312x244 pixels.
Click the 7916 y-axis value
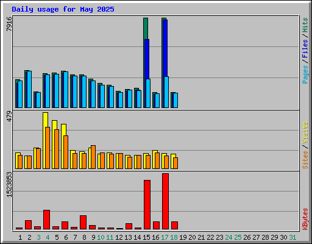click(9, 24)
